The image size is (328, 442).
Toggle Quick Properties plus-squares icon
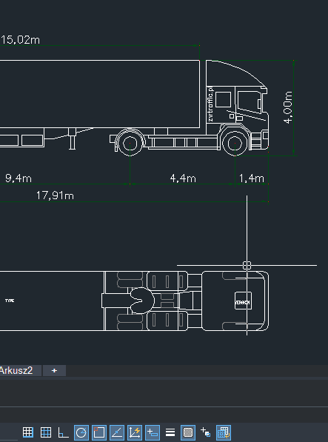[205, 432]
